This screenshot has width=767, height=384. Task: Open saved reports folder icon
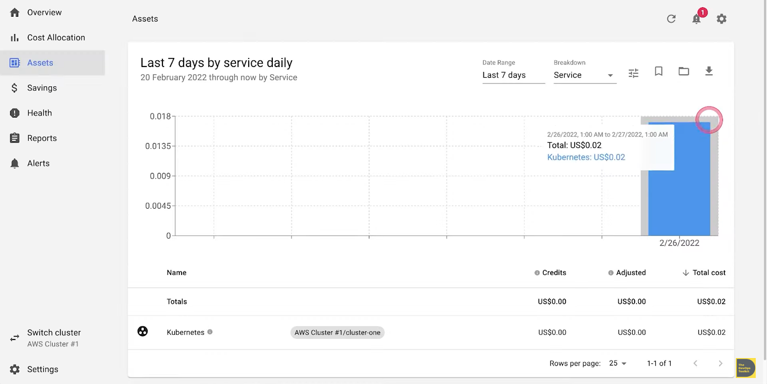[x=684, y=71]
